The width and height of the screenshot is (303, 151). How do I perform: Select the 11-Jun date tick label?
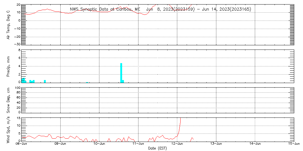click(x=138, y=144)
